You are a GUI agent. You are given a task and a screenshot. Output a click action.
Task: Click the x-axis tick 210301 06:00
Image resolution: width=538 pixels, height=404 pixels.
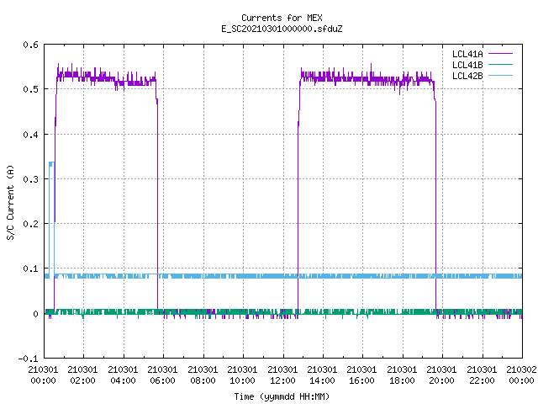click(162, 375)
